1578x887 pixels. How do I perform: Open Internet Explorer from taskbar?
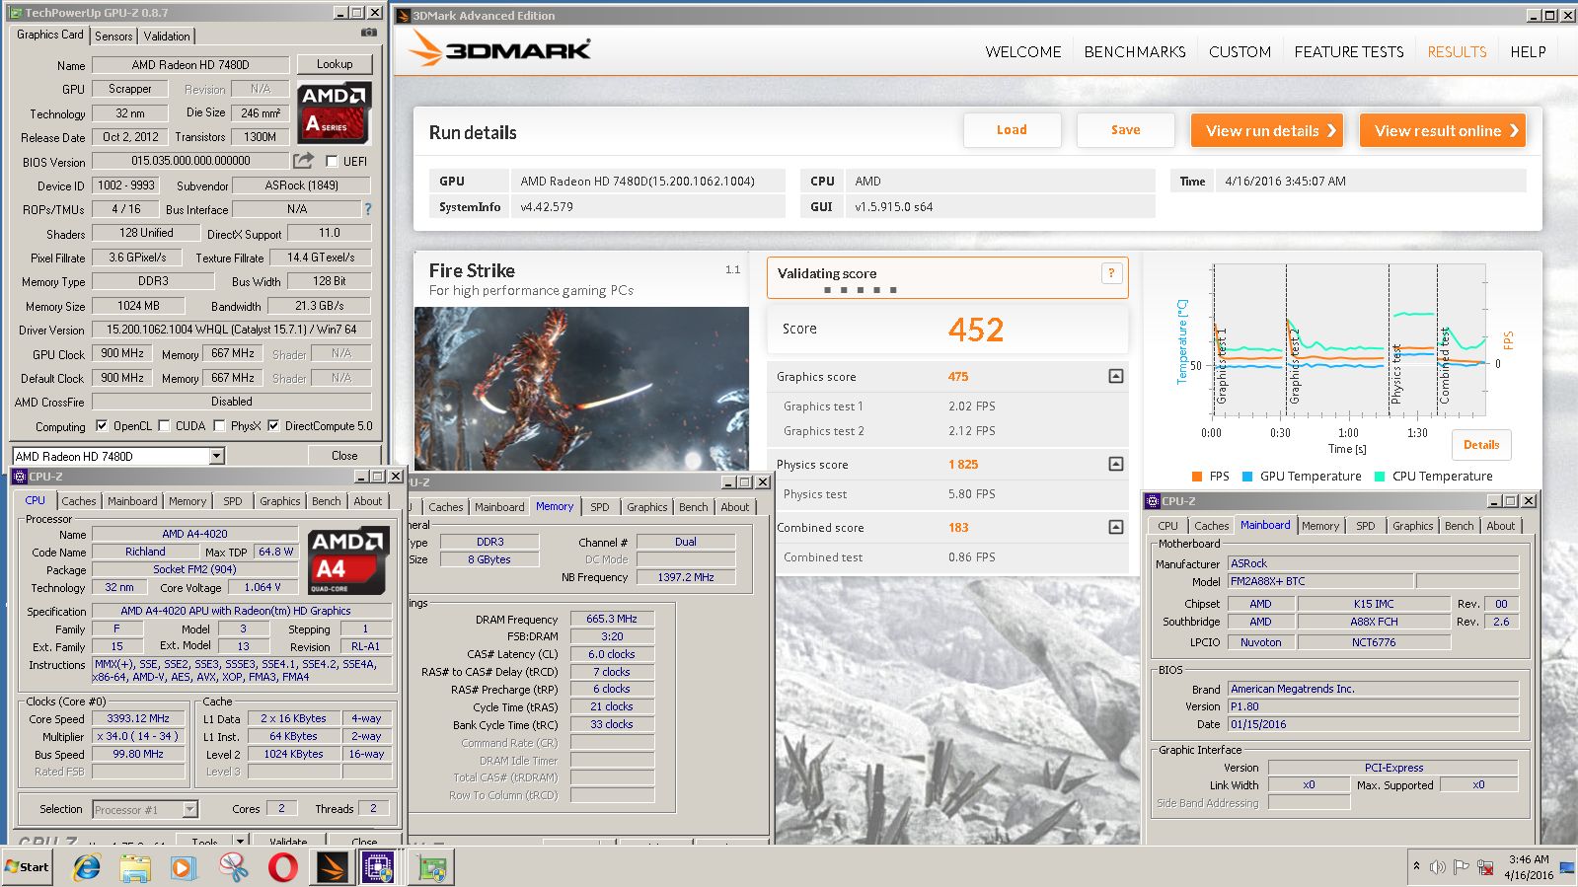click(87, 867)
